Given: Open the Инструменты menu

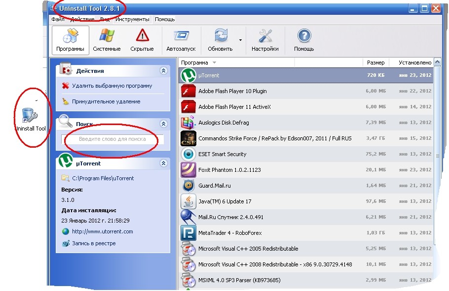Looking at the screenshot, I should pyautogui.click(x=132, y=19).
